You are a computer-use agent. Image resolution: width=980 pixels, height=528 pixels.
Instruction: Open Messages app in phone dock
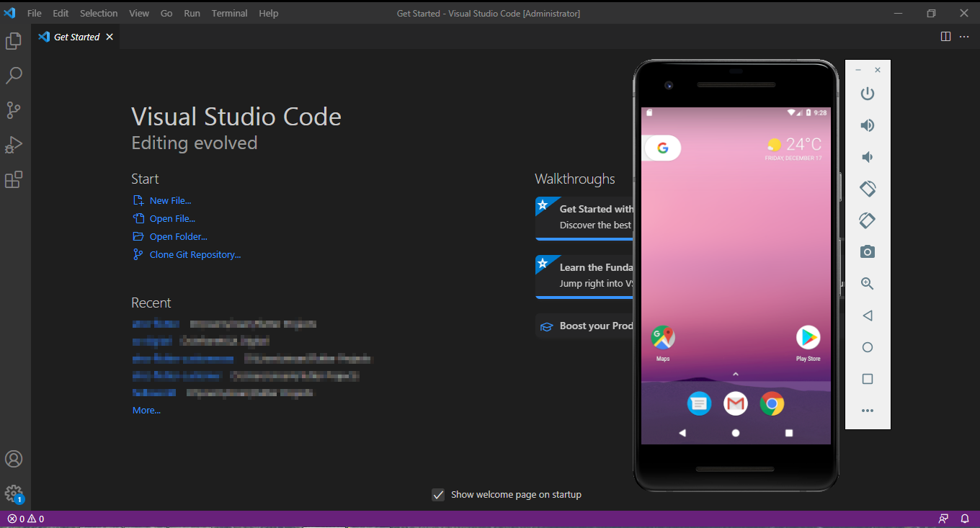[699, 403]
